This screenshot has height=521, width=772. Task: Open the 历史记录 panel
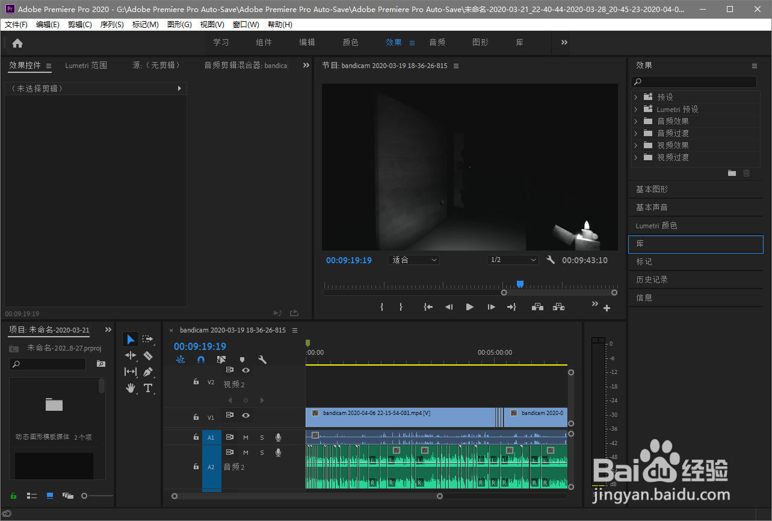tap(652, 279)
